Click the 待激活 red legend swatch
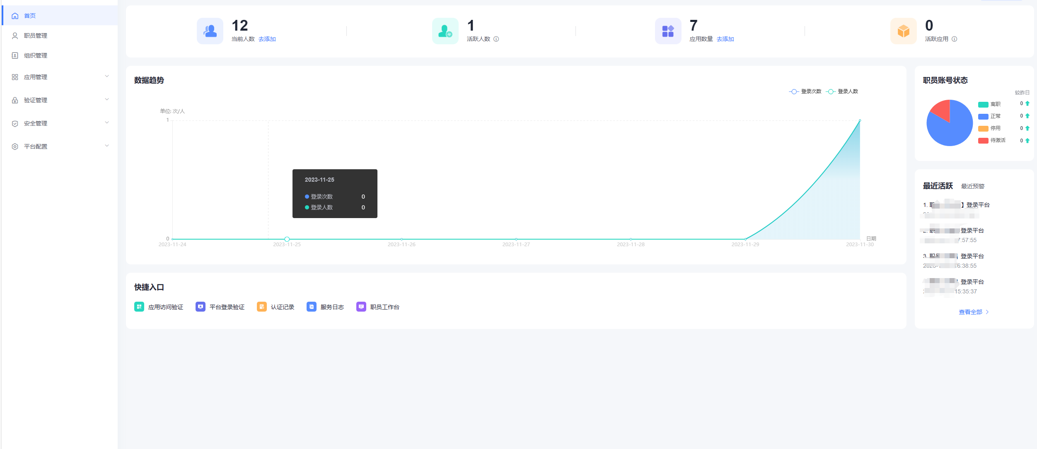The height and width of the screenshot is (449, 1037). pyautogui.click(x=983, y=140)
